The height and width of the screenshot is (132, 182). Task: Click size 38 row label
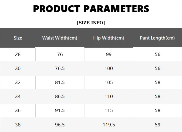(18, 125)
